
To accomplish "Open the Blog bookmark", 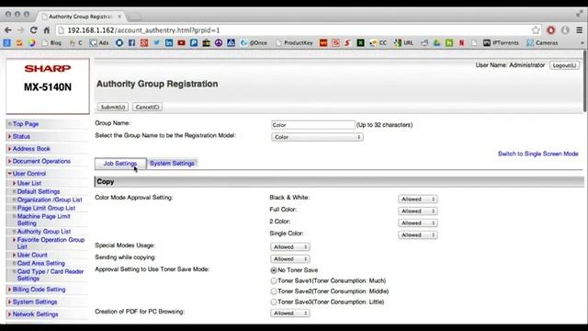I will coord(51,43).
